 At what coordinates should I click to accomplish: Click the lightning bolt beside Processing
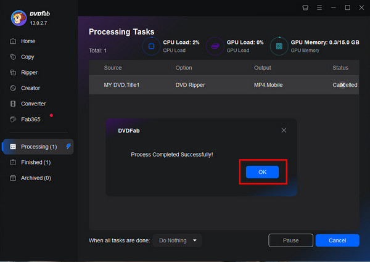(x=68, y=146)
